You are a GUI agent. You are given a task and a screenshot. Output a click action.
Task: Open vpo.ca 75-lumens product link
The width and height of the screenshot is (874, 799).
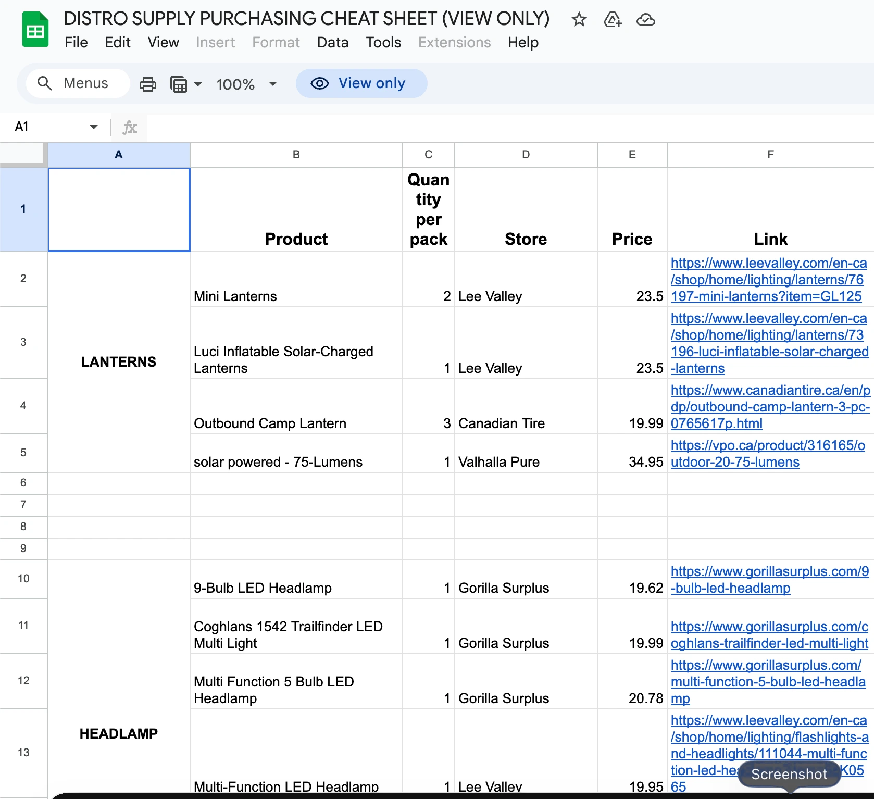(768, 454)
